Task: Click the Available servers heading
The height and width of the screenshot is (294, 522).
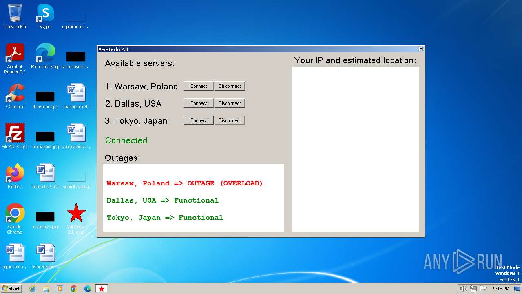Action: tap(140, 63)
